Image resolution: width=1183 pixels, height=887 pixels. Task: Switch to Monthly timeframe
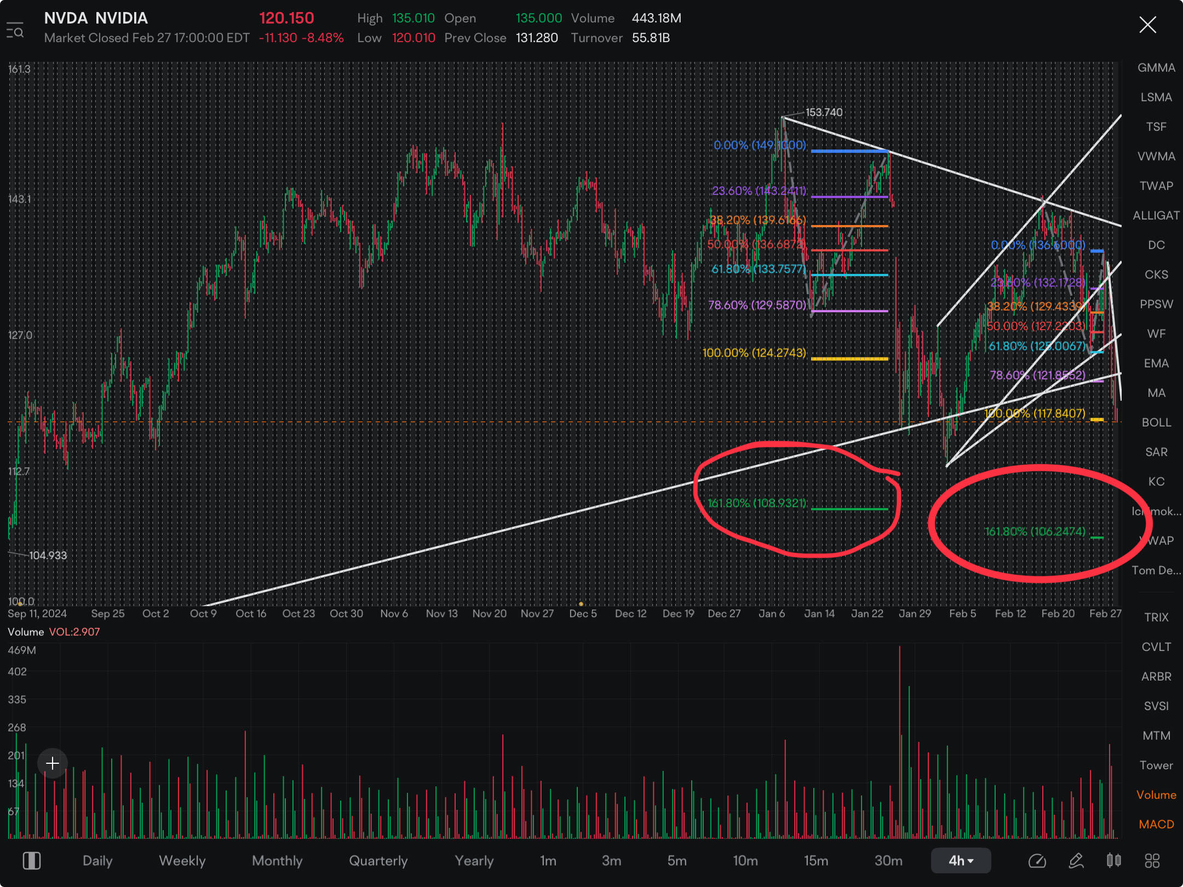tap(277, 861)
